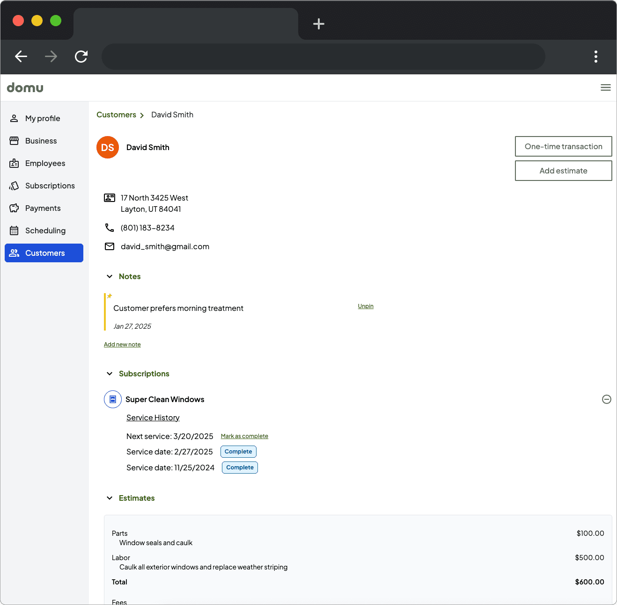Click the note date Jan 27, 2025
This screenshot has width=617, height=605.
[x=132, y=326]
